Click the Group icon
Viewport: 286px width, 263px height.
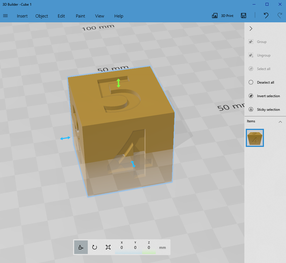coord(251,42)
